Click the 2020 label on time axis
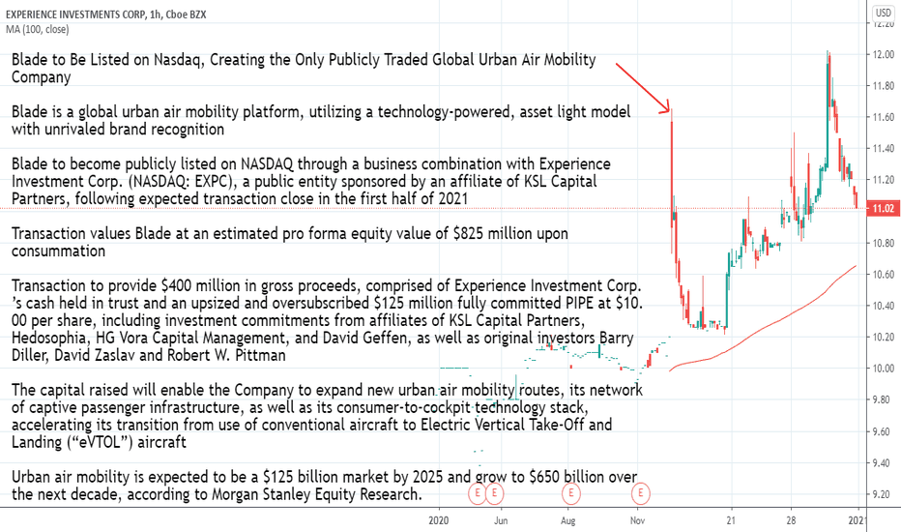The image size is (901, 532). click(439, 520)
